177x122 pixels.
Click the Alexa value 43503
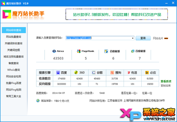pyautogui.click(x=58, y=58)
